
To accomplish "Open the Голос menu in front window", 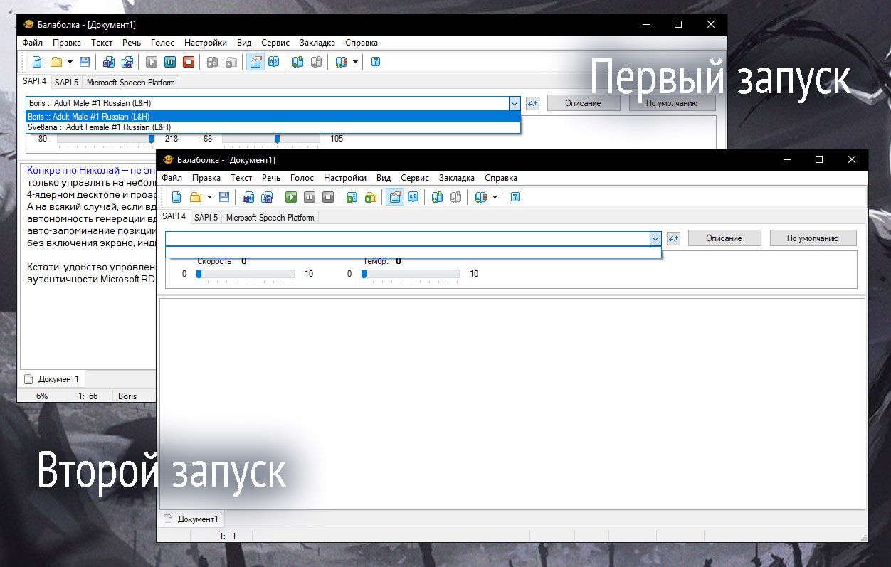I will (x=302, y=178).
